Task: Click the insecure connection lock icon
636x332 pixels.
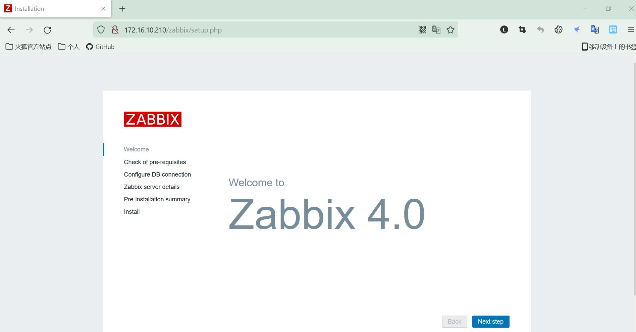Action: pos(115,30)
